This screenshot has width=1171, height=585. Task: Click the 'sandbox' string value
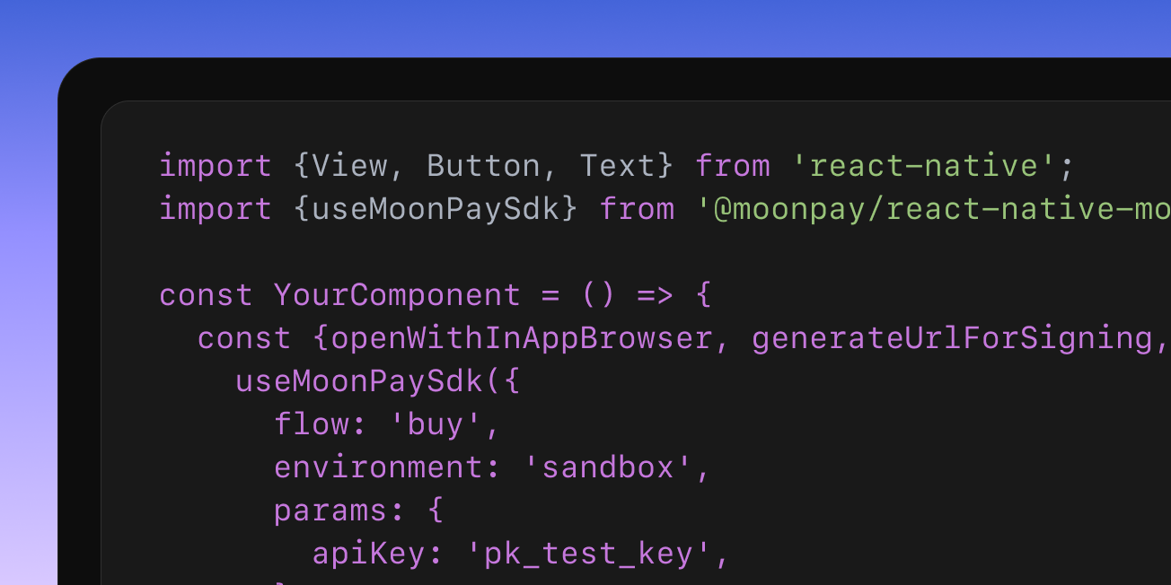click(607, 467)
